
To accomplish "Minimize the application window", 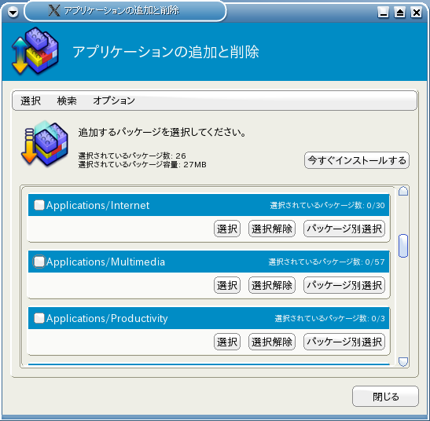I will click(383, 13).
